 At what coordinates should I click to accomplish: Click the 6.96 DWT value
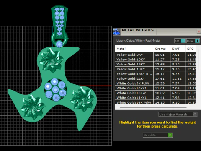pos(175,93)
